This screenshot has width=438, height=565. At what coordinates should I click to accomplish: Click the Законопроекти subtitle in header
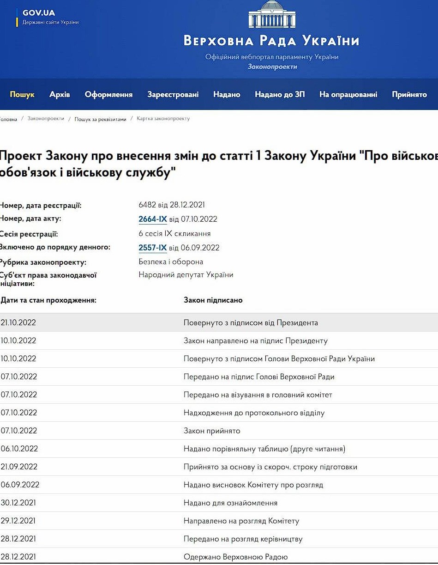272,67
